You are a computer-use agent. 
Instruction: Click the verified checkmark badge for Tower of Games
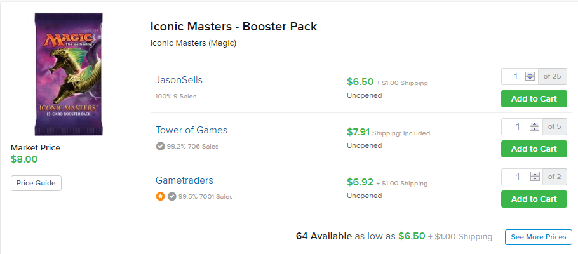tap(160, 146)
